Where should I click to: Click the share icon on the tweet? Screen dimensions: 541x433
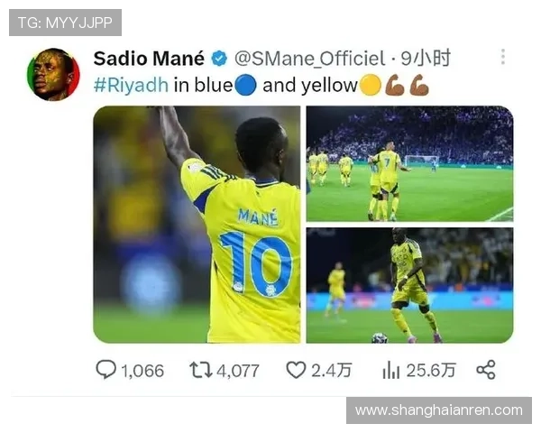point(486,370)
